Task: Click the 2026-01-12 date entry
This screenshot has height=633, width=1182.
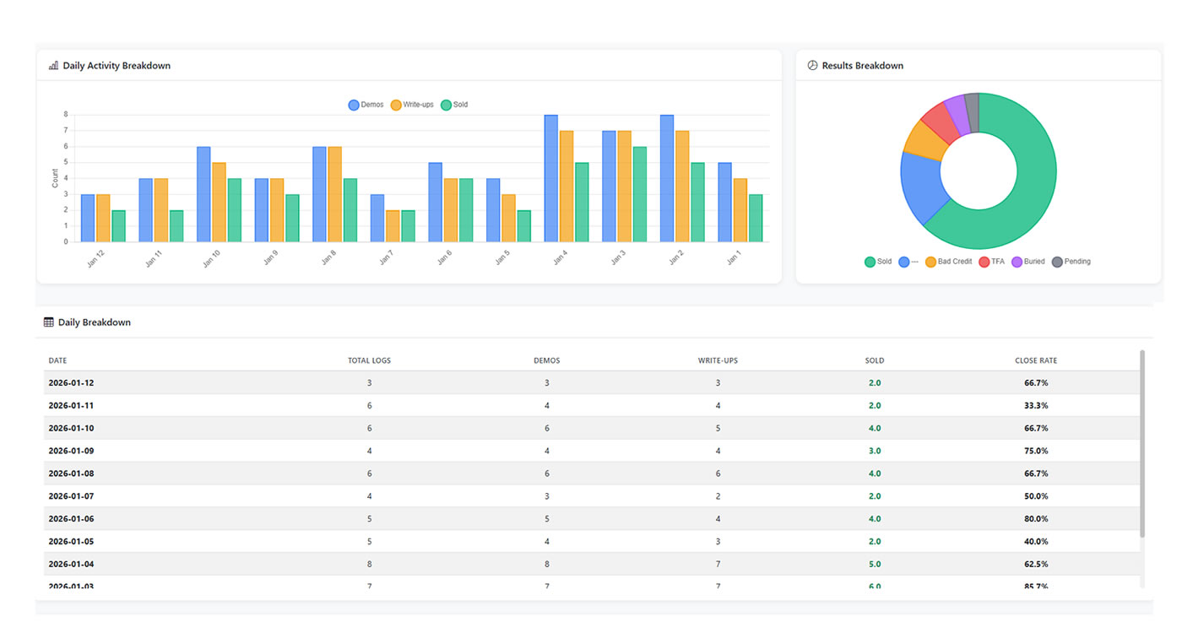Action: 70,382
